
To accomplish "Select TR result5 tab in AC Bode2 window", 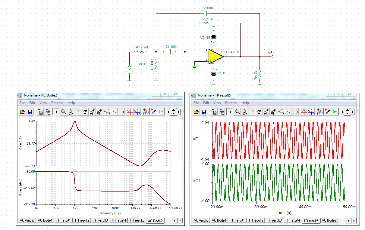I will [137, 220].
